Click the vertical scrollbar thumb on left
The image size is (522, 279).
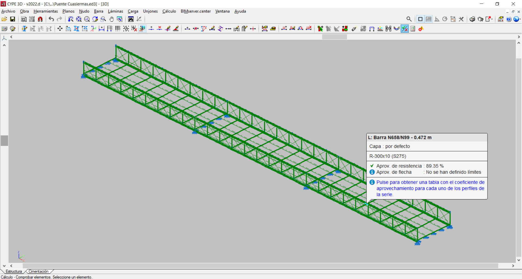click(4, 141)
